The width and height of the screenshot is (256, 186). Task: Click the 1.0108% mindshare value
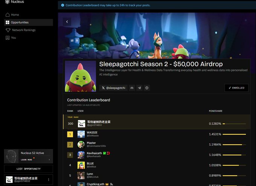point(215,165)
